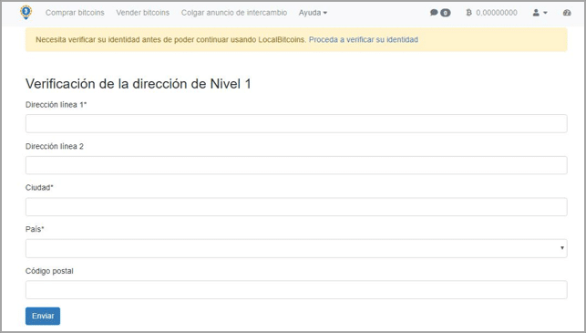Click the 0,00000000 wallet balance
The width and height of the screenshot is (586, 333).
tap(497, 13)
